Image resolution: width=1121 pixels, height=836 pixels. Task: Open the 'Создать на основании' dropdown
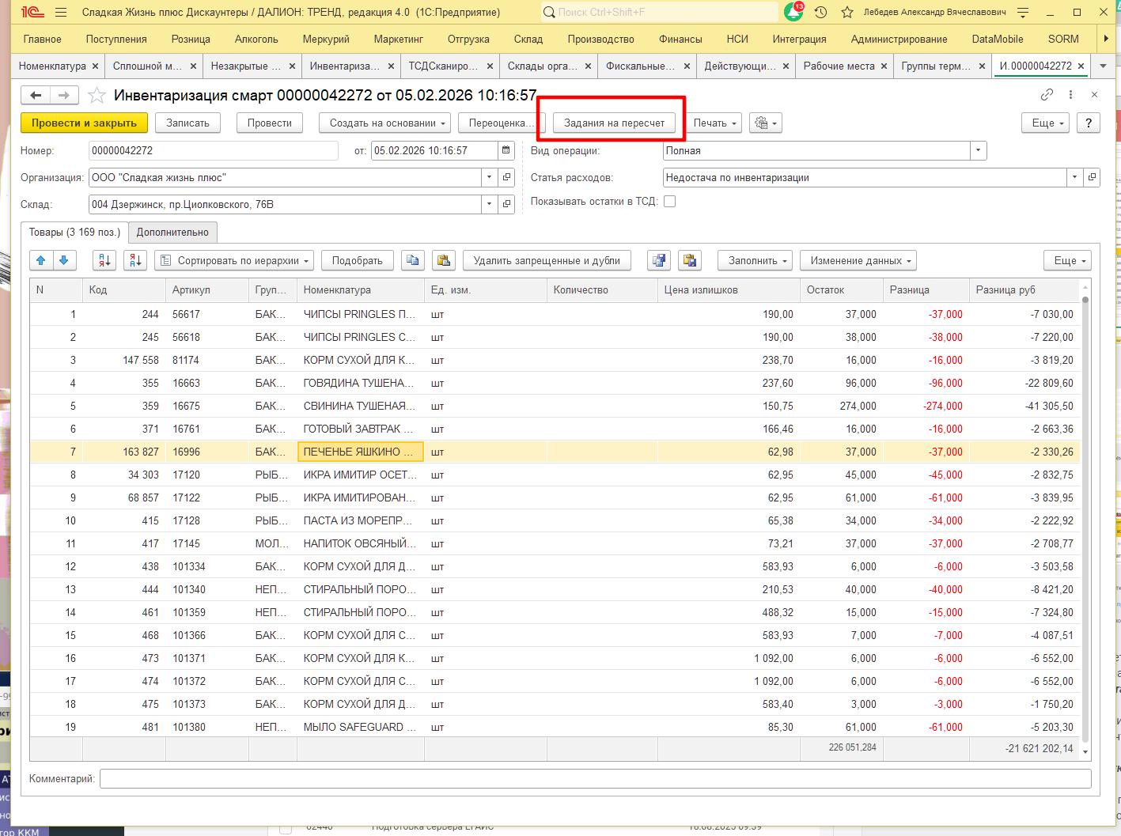pyautogui.click(x=384, y=123)
